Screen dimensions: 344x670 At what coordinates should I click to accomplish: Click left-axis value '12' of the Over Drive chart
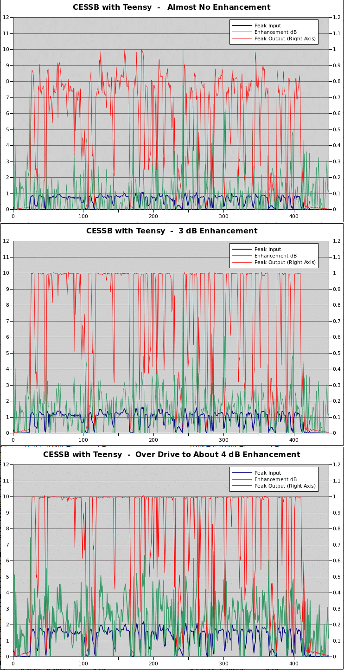pyautogui.click(x=6, y=465)
